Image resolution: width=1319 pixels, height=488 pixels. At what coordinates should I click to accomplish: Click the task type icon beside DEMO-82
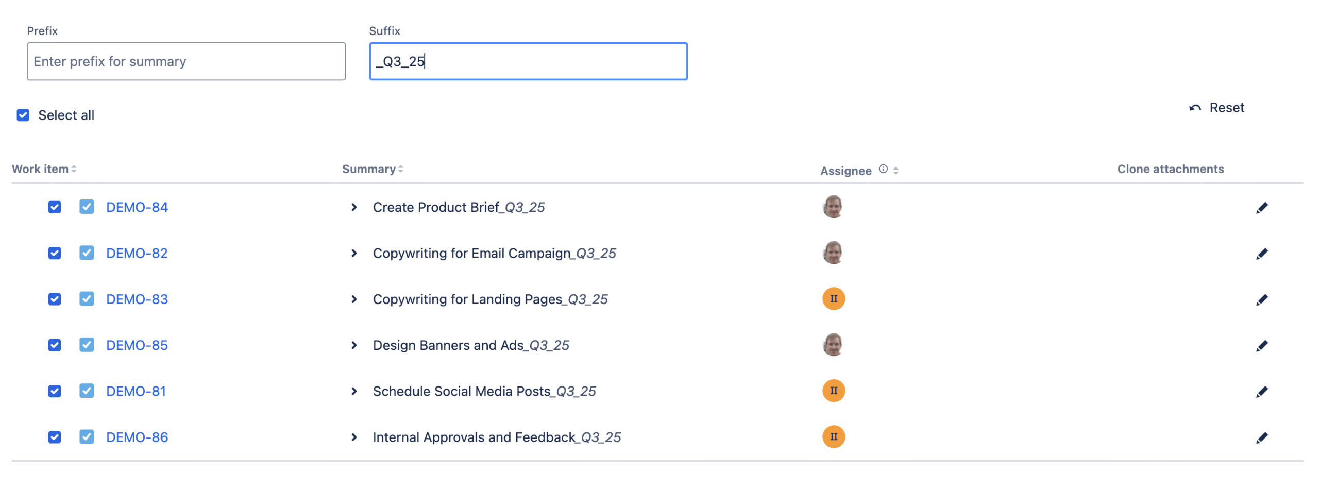pyautogui.click(x=87, y=253)
